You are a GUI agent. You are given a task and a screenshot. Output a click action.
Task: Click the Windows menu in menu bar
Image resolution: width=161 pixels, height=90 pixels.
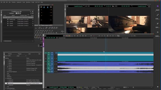(x=28, y=2)
